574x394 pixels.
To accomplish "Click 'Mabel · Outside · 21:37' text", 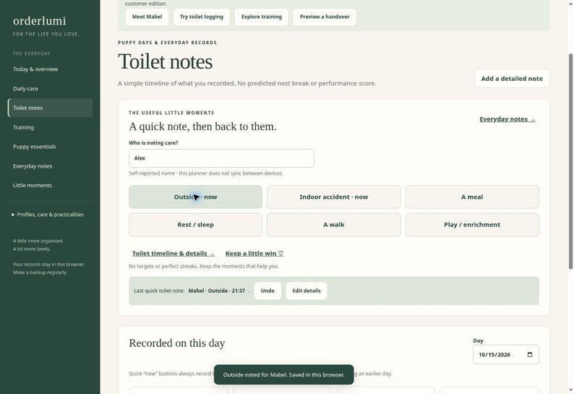I will pyautogui.click(x=217, y=291).
